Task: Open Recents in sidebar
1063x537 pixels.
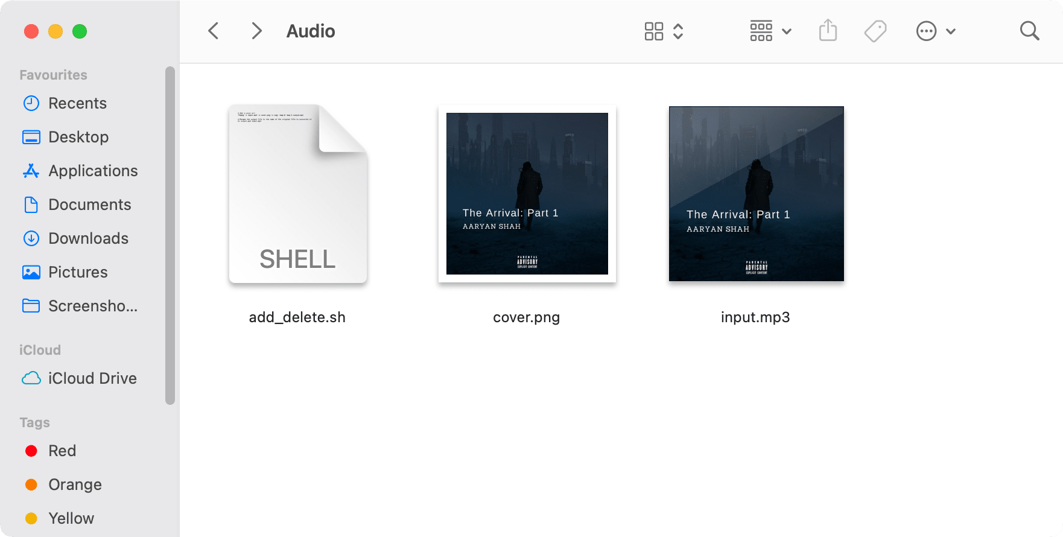Action: click(77, 103)
